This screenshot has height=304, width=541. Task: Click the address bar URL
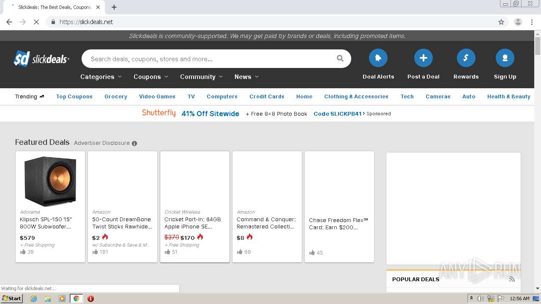tap(86, 22)
